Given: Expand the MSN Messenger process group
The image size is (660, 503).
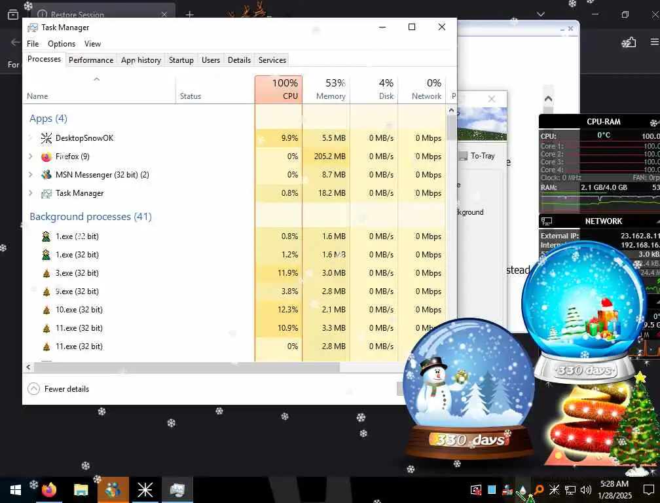Looking at the screenshot, I should (x=30, y=174).
